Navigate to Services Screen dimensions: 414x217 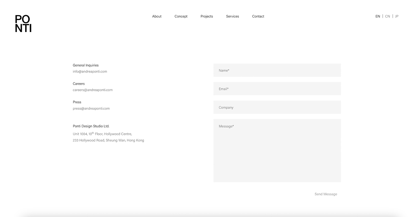[233, 16]
